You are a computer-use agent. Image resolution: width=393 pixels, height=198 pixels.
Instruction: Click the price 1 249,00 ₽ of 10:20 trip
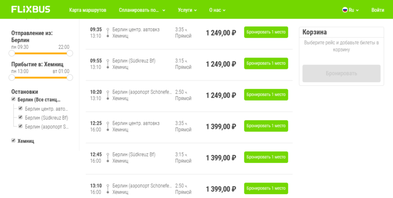(x=221, y=95)
